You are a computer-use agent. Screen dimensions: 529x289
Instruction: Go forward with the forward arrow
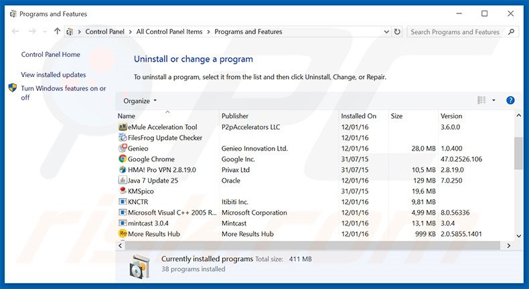pyautogui.click(x=32, y=31)
